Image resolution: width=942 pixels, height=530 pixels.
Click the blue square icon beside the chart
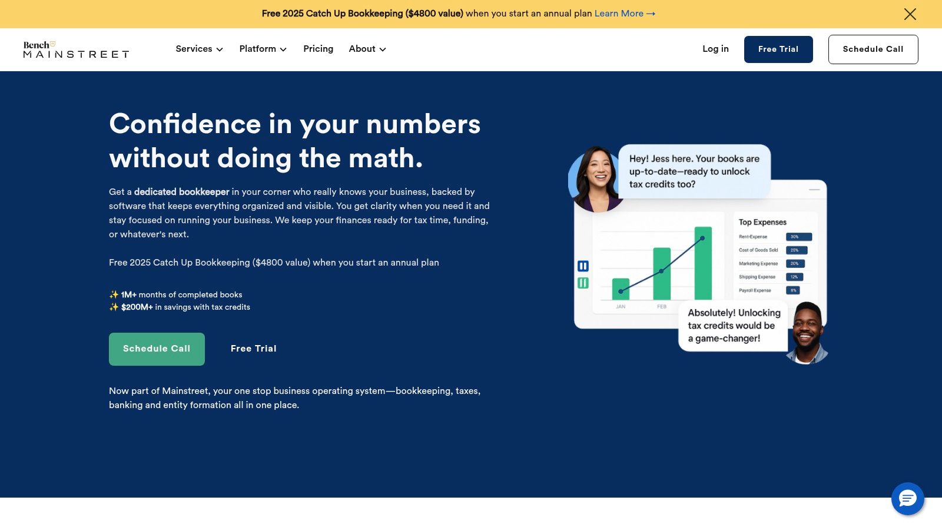[583, 266]
